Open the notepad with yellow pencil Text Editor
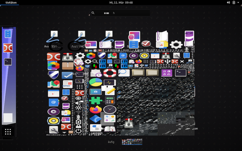The image size is (242, 151). tap(110, 91)
